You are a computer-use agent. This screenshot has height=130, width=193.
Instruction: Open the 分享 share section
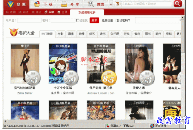click(x=70, y=4)
